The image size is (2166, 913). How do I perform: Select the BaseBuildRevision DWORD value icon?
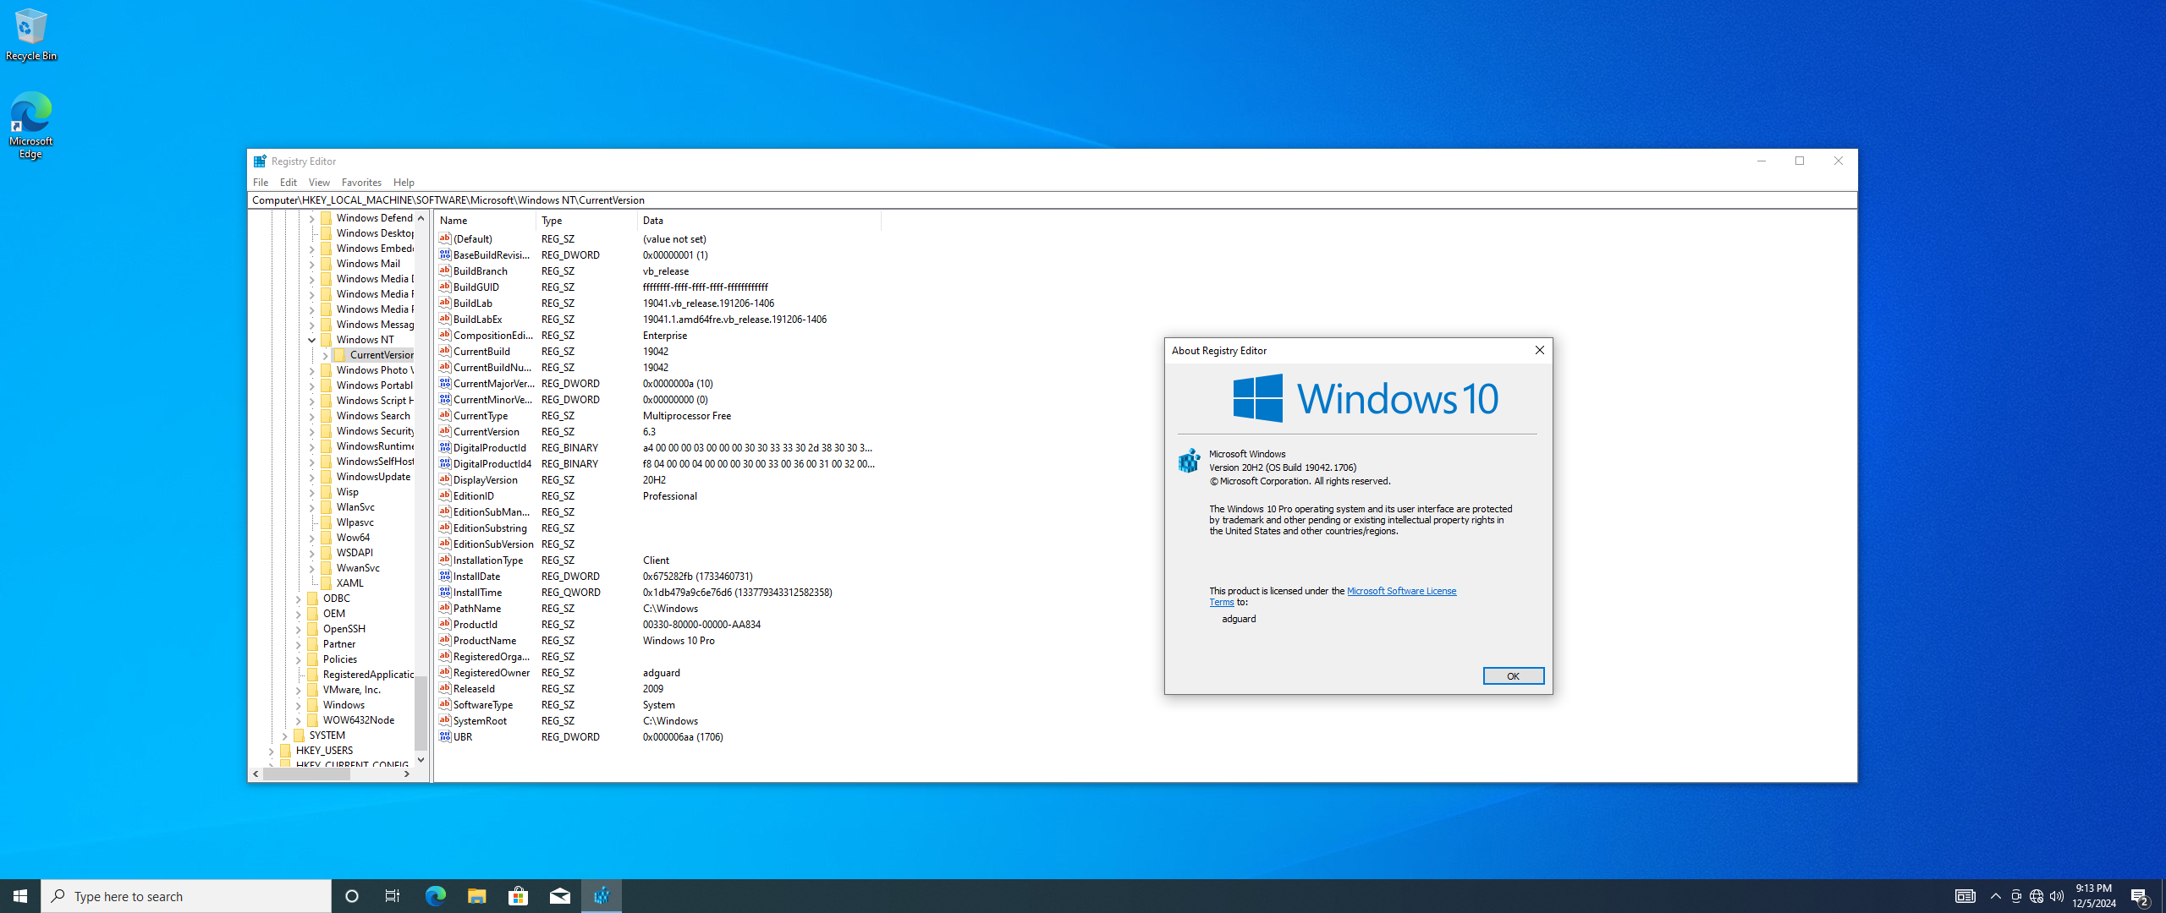tap(445, 254)
